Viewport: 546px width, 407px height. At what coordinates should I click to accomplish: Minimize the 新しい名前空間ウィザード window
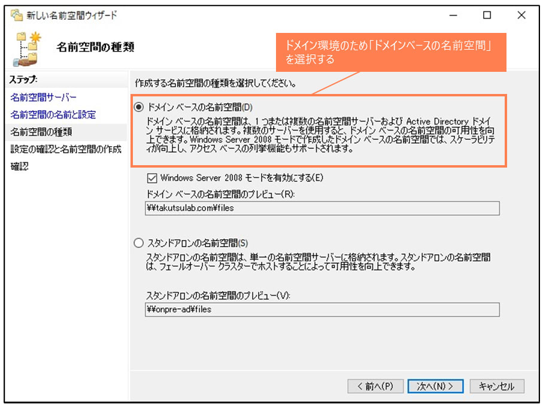point(453,16)
